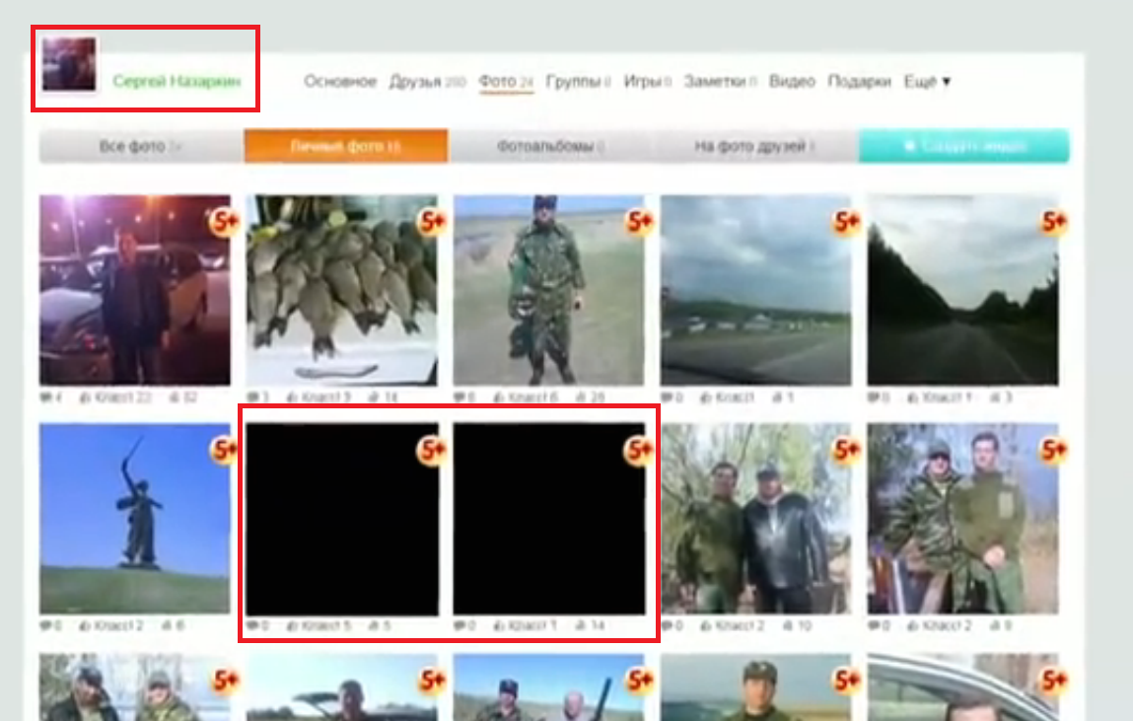
Task: Expand the Ещё dropdown menu
Action: point(927,82)
